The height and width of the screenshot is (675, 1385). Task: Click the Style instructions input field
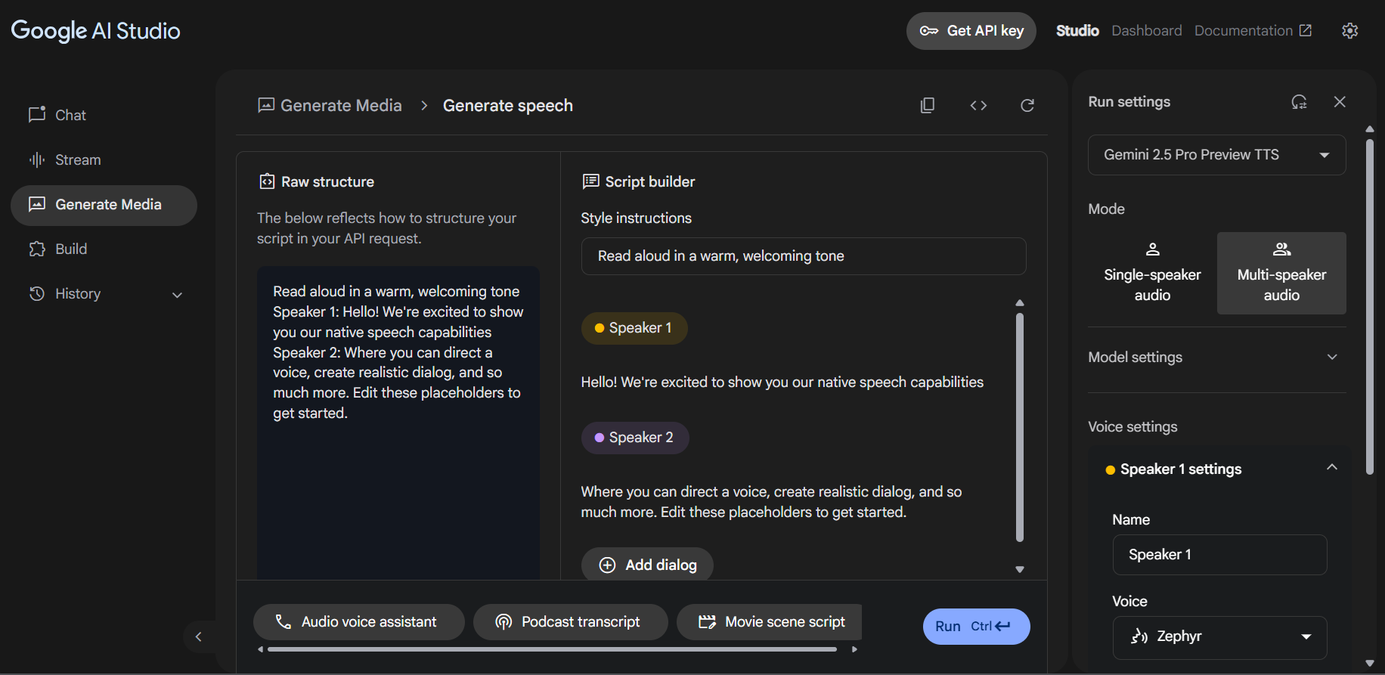(804, 256)
